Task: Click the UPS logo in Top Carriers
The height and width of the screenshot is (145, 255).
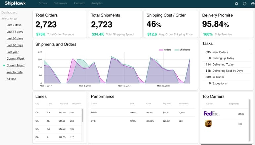Action: 208,124
